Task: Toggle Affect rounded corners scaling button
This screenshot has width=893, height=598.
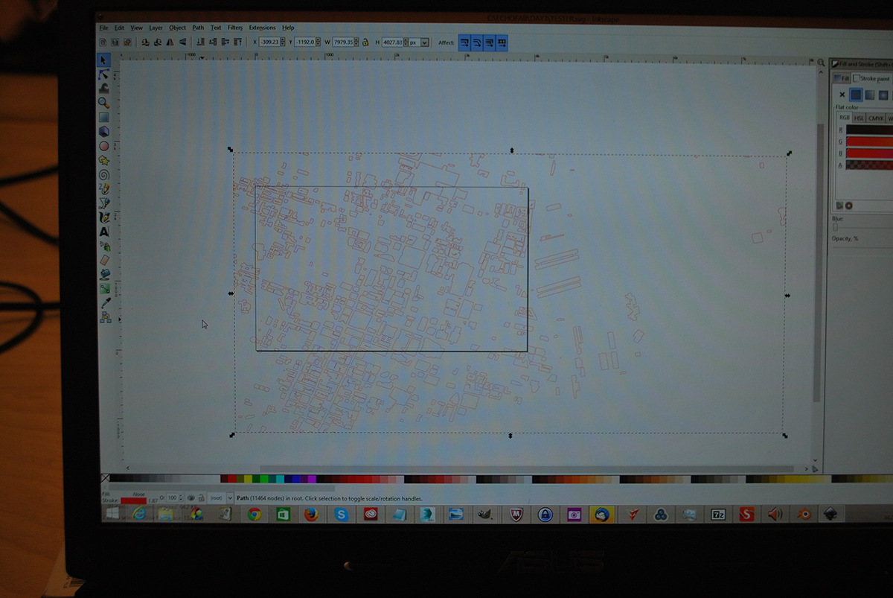Action: [478, 42]
